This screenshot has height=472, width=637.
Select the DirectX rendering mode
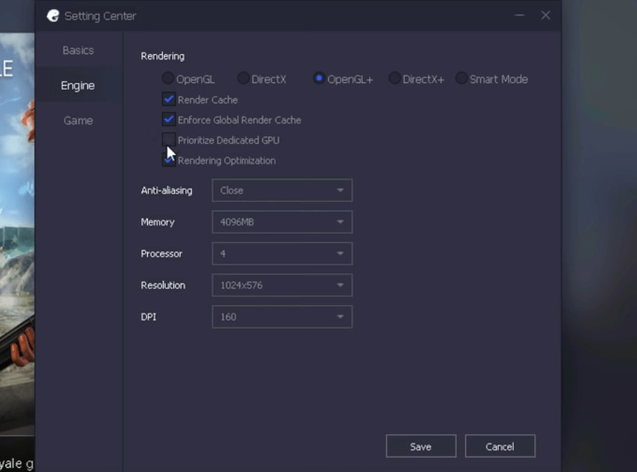(x=243, y=79)
